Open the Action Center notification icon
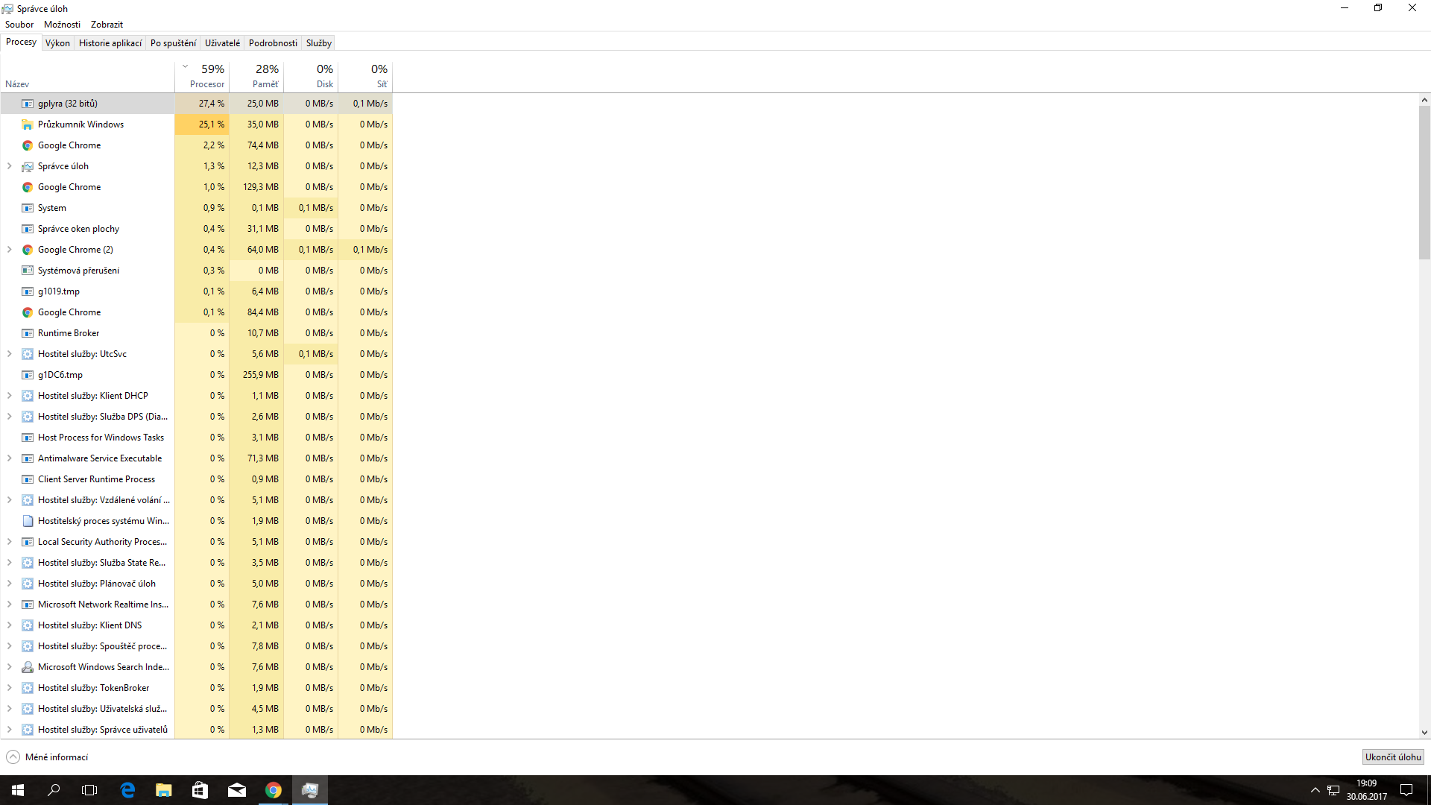The image size is (1431, 805). pos(1406,790)
